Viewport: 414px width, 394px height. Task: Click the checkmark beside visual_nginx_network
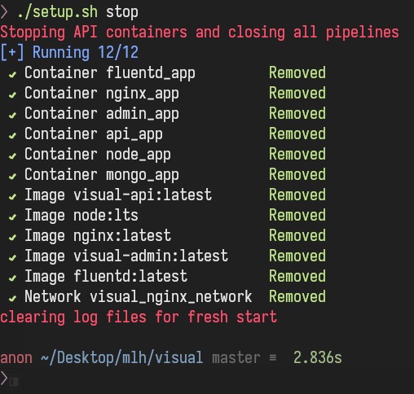[12, 298]
